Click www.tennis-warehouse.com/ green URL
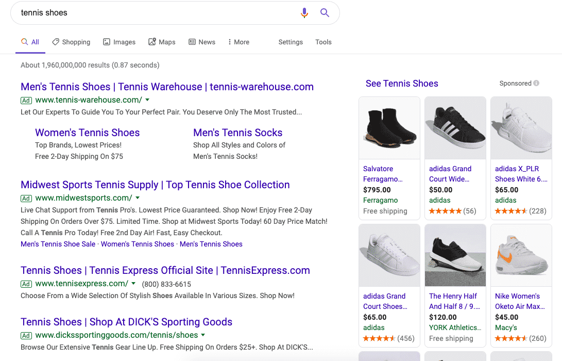 89,100
